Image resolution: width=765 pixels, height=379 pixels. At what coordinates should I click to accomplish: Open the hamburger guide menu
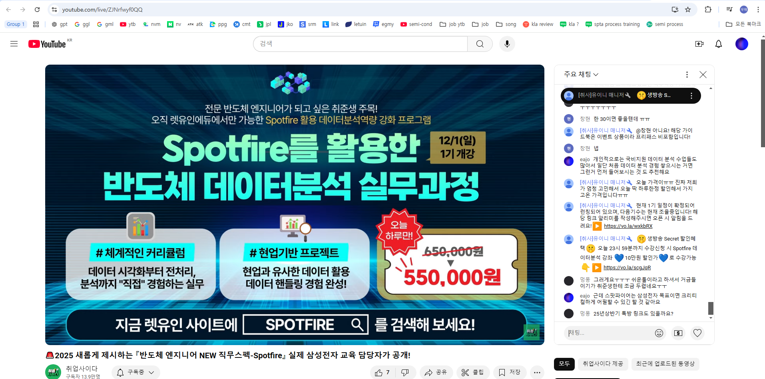point(14,44)
